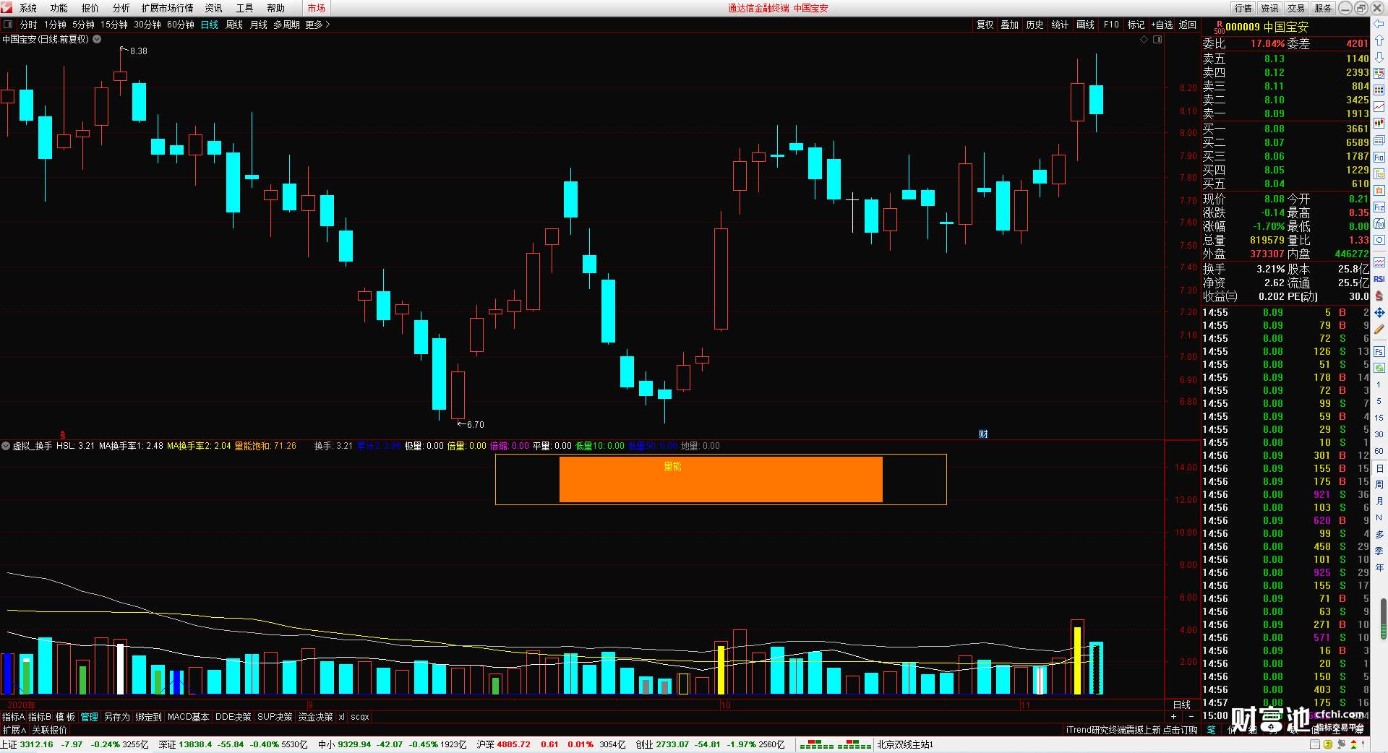Select the 日 daily period sidebar toggle
This screenshot has height=753, width=1388.
pos(1379,468)
